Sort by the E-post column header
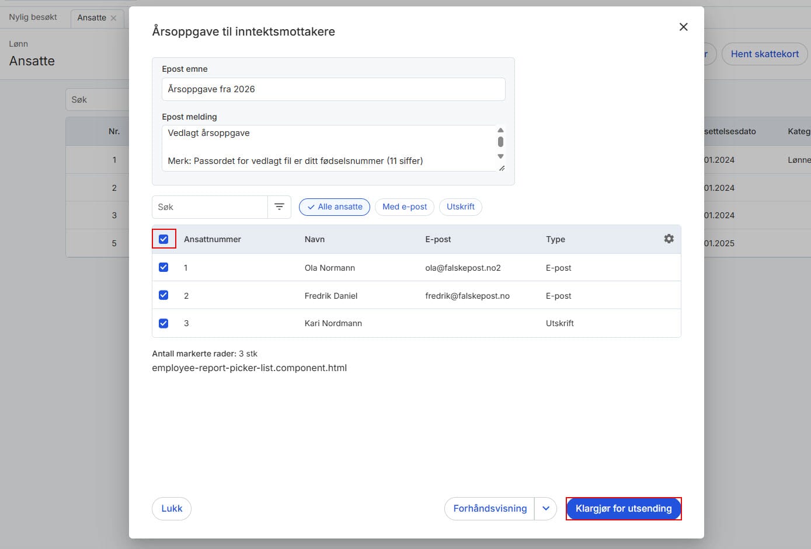This screenshot has height=549, width=811. (x=438, y=239)
